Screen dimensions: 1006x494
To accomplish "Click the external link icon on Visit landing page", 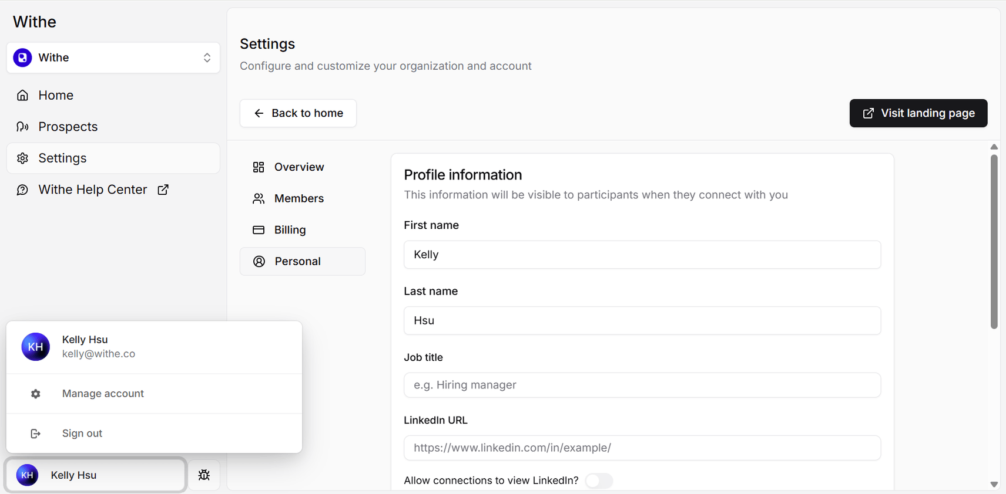I will pyautogui.click(x=868, y=113).
